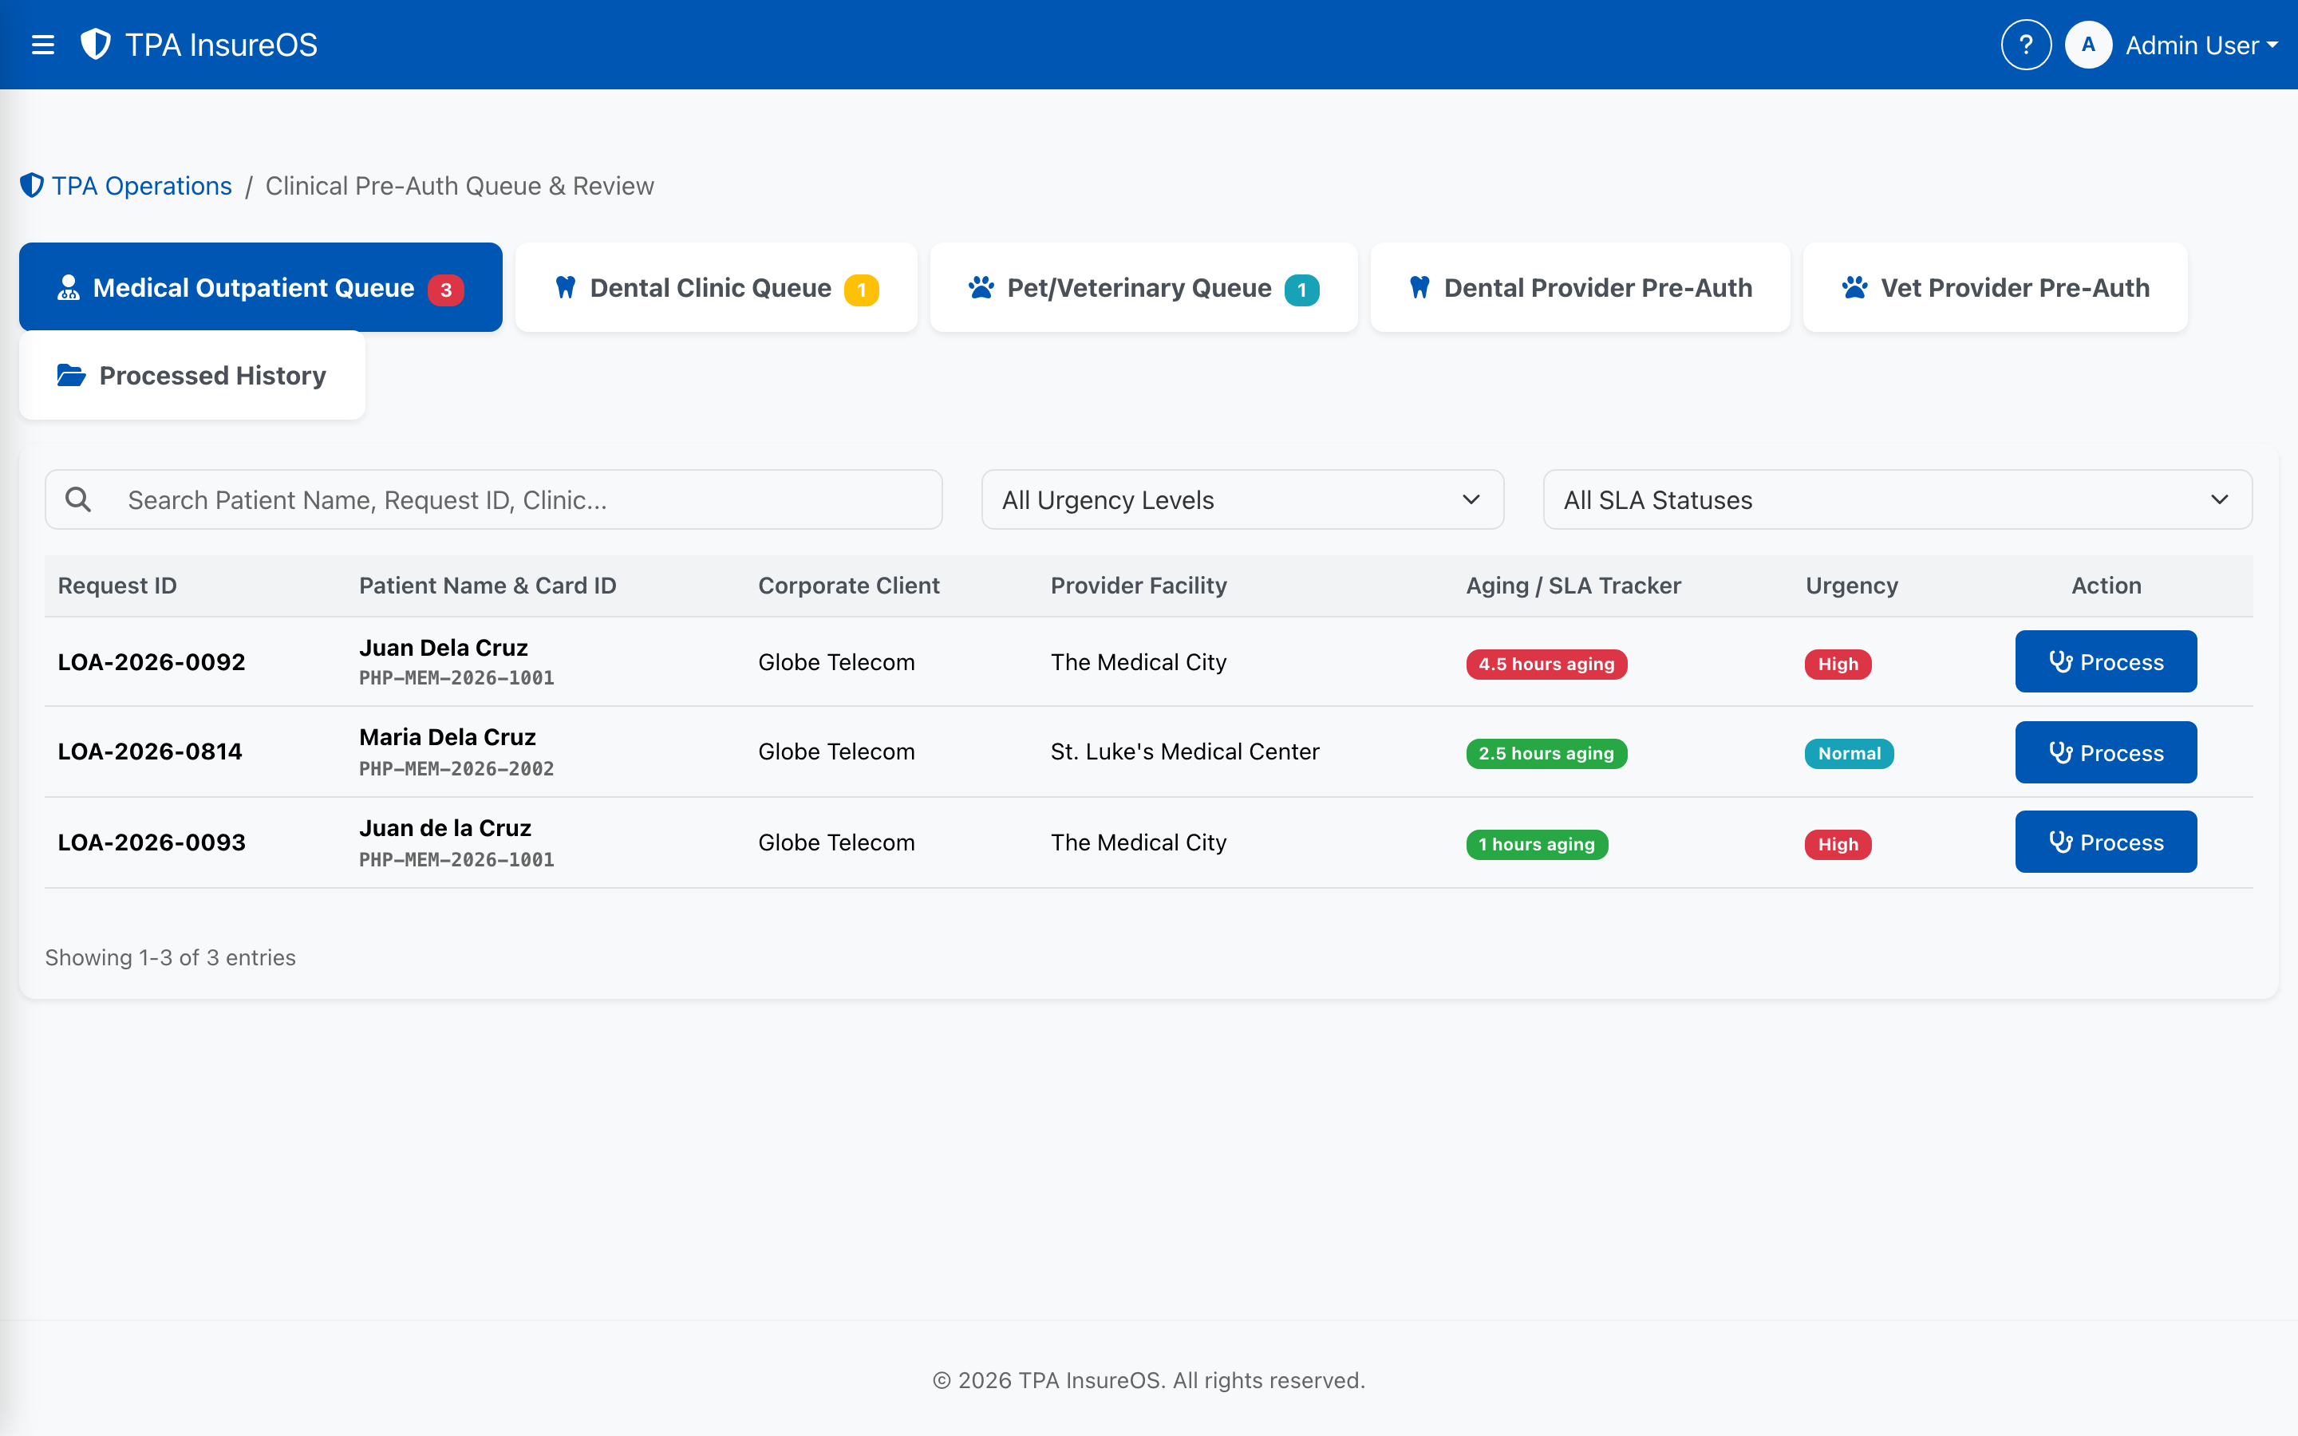Click the magnifying glass search icon

[78, 499]
